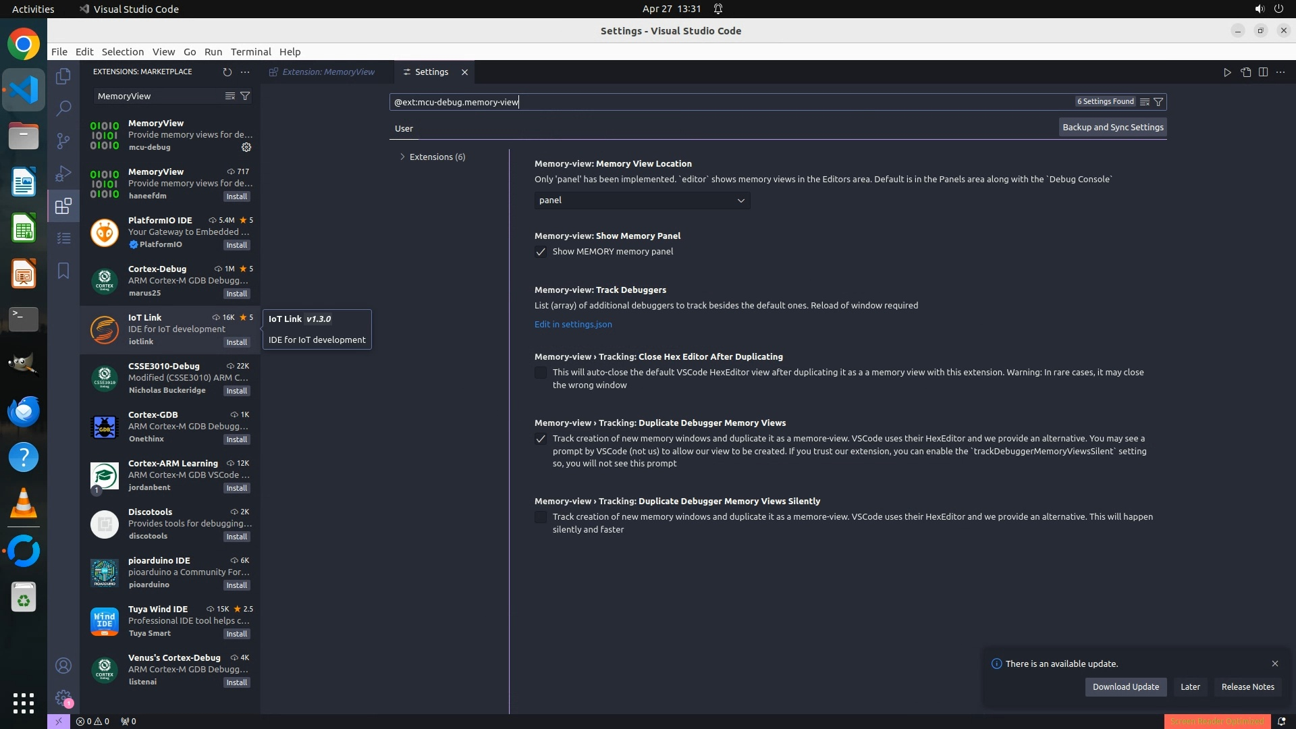Open Settings JSON file icon
Viewport: 1296px width, 729px height.
pos(1245,72)
